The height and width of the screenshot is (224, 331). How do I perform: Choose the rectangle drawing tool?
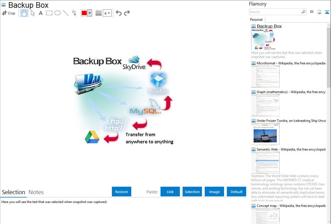pos(49,13)
